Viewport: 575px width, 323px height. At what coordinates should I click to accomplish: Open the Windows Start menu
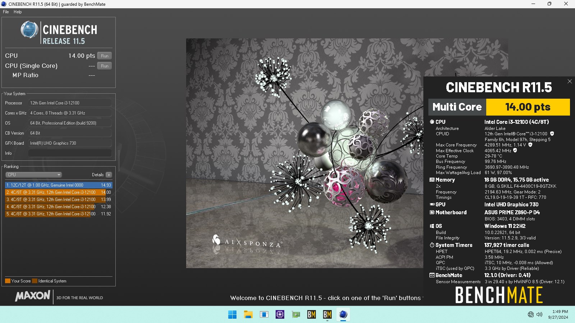pyautogui.click(x=233, y=315)
